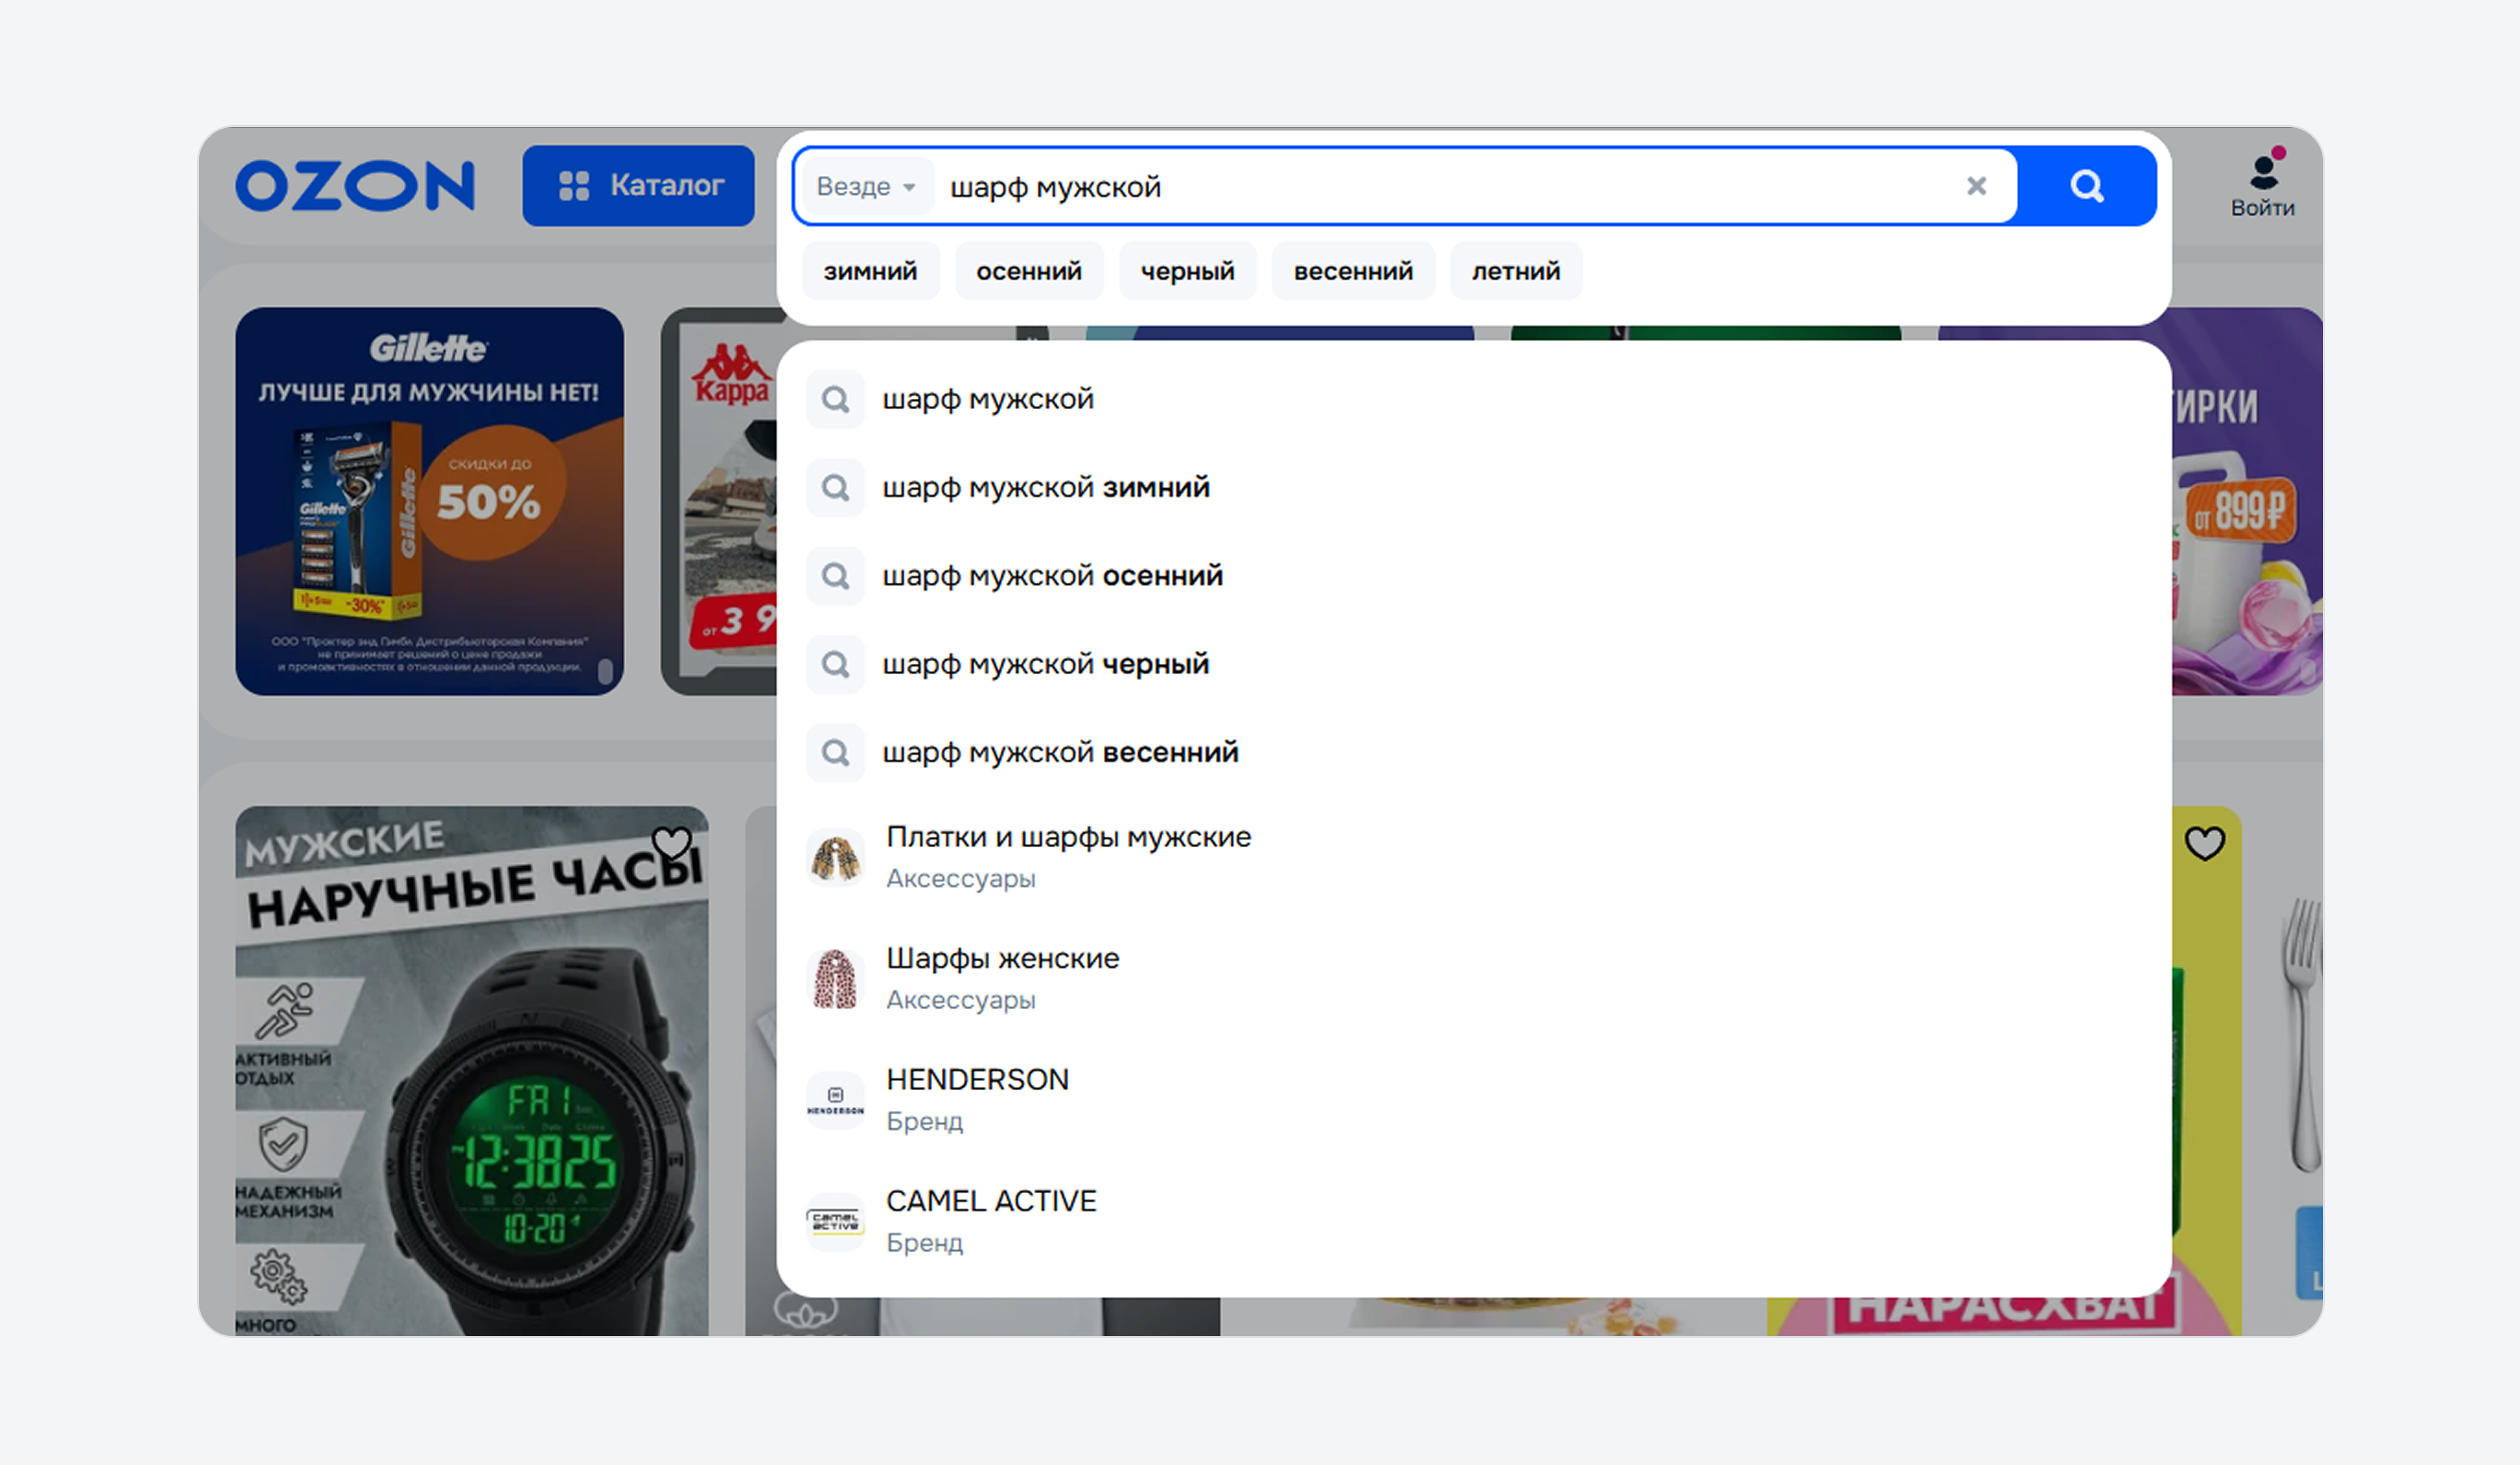Click the OZON logo

click(x=355, y=186)
